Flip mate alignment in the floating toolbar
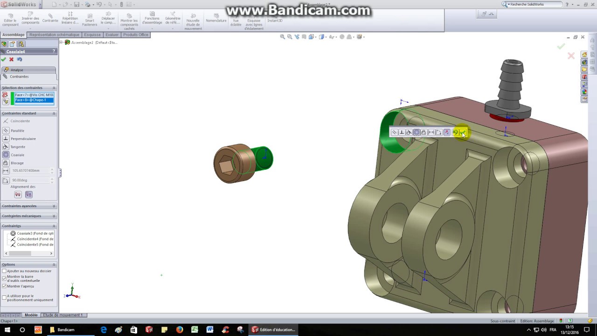597x336 pixels. [447, 133]
